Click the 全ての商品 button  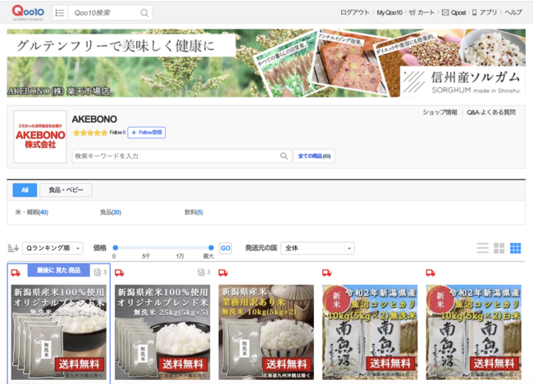[x=313, y=156]
